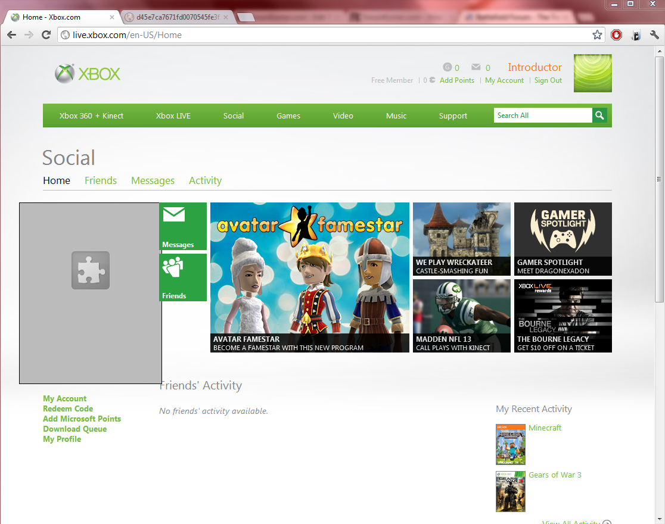
Task: Click 'No friends' activity available' text
Action: [213, 411]
